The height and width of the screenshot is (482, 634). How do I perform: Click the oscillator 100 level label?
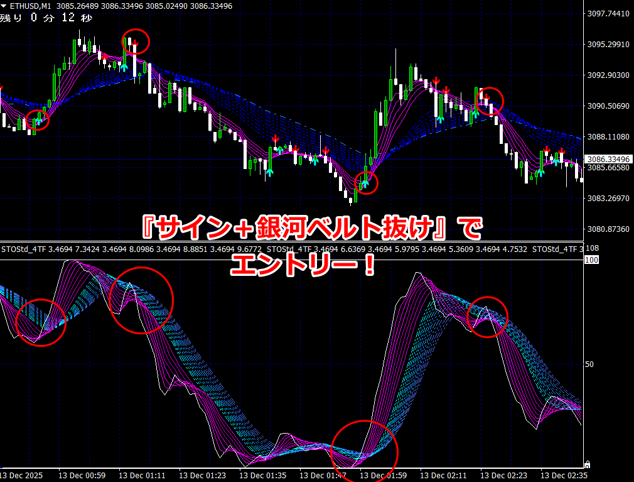pyautogui.click(x=591, y=260)
